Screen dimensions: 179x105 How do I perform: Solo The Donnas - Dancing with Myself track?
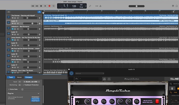click(15, 18)
